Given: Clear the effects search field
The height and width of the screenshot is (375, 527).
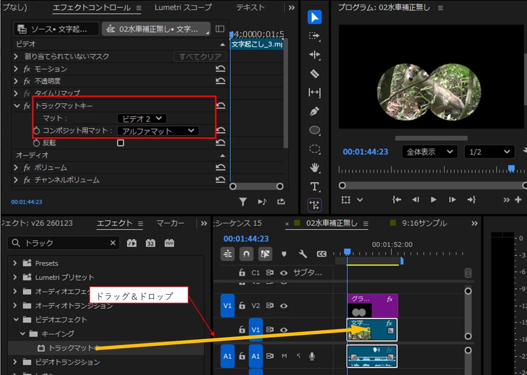Looking at the screenshot, I should coord(113,243).
